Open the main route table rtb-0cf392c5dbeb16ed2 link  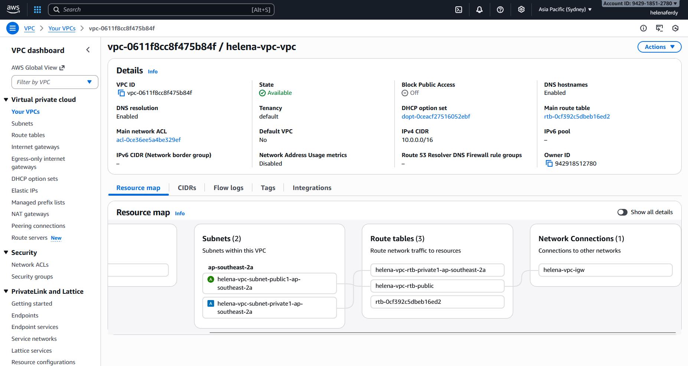coord(577,117)
